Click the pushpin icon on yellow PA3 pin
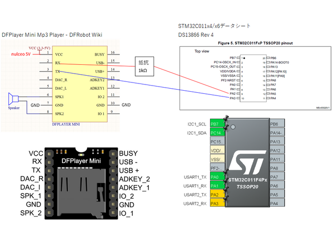The width and height of the screenshot is (332, 249). point(226,198)
